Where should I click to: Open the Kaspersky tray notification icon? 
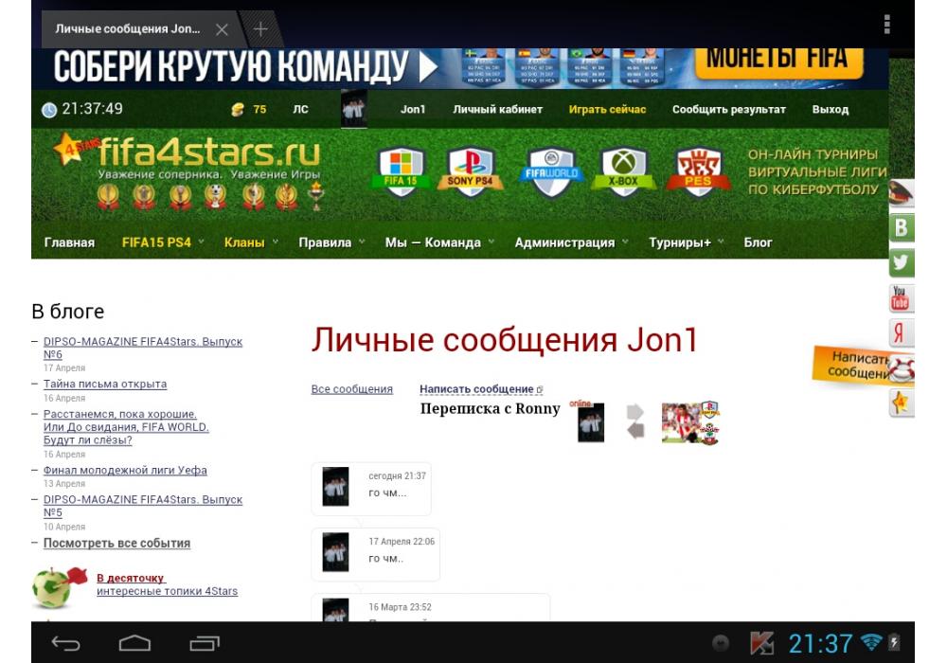click(761, 644)
